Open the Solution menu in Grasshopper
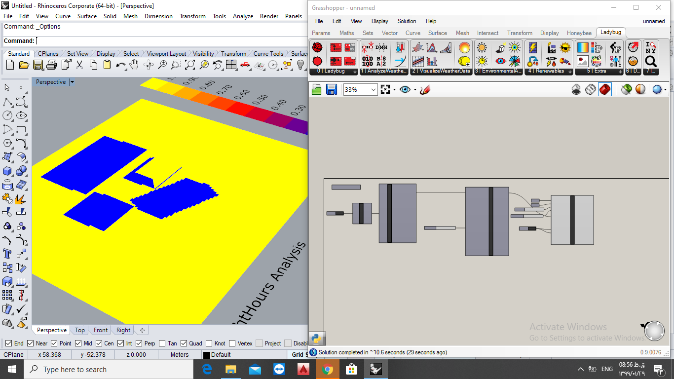674x379 pixels. pos(407,21)
